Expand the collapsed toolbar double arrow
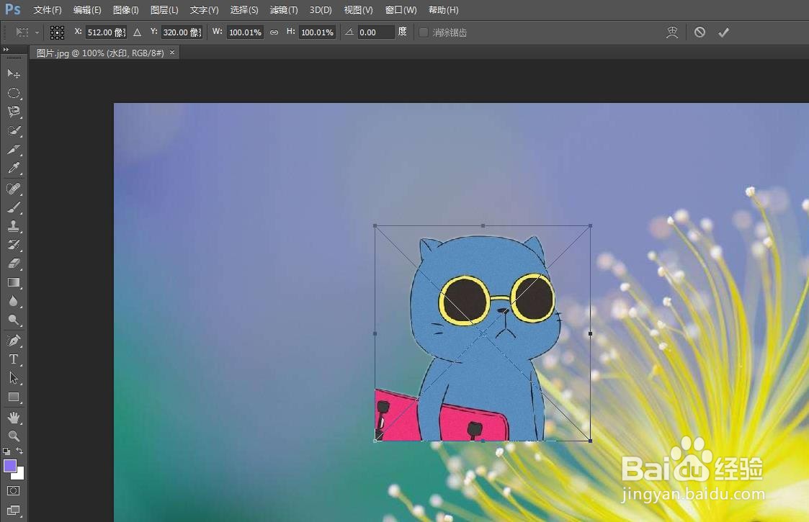This screenshot has width=809, height=522. 6,50
